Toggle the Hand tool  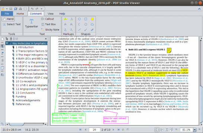click(x=8, y=19)
